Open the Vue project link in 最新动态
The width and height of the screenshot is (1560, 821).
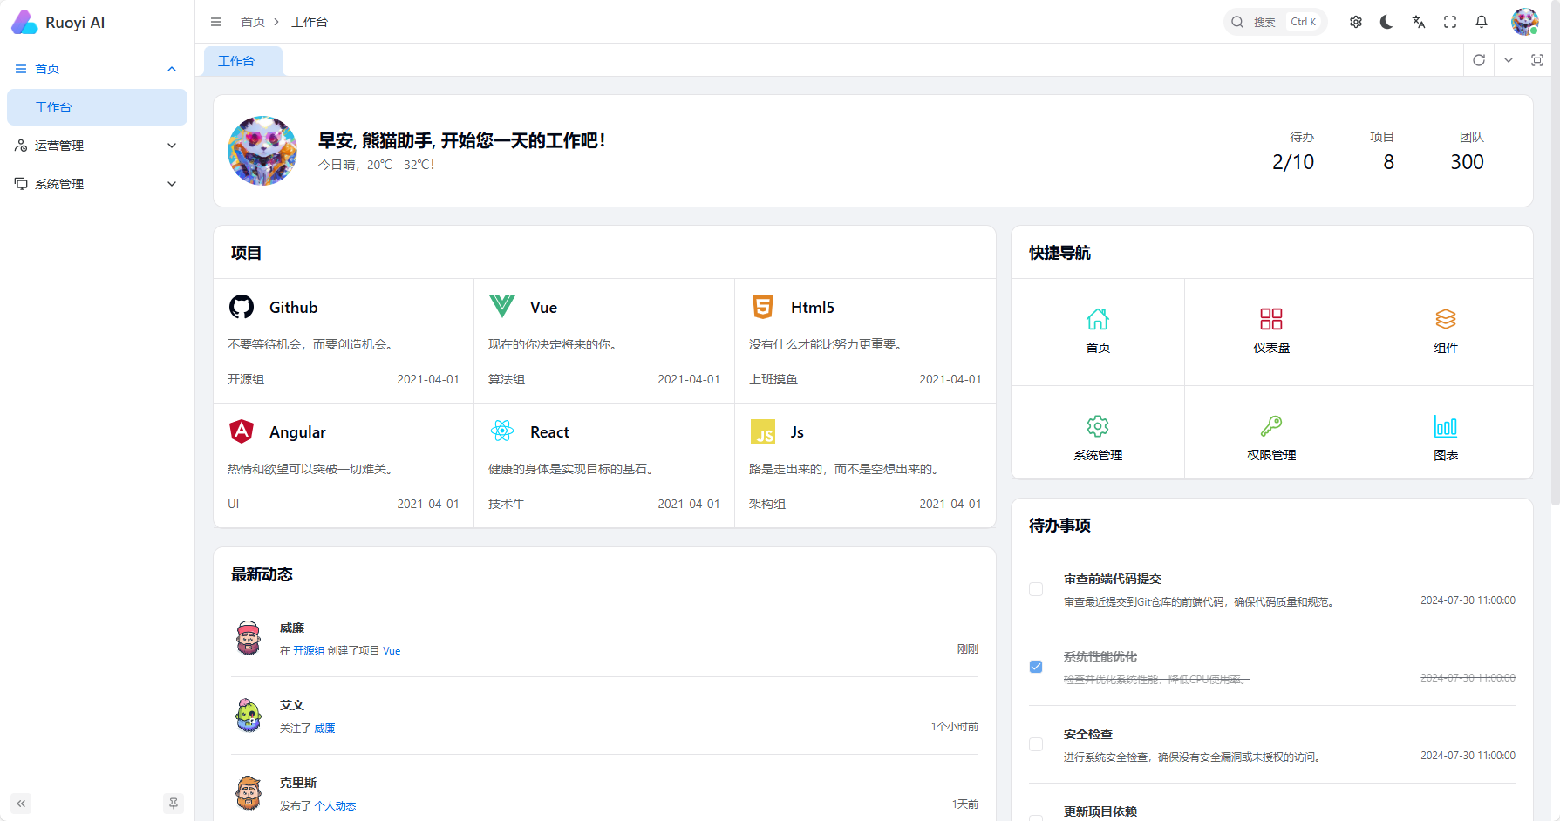pos(392,650)
